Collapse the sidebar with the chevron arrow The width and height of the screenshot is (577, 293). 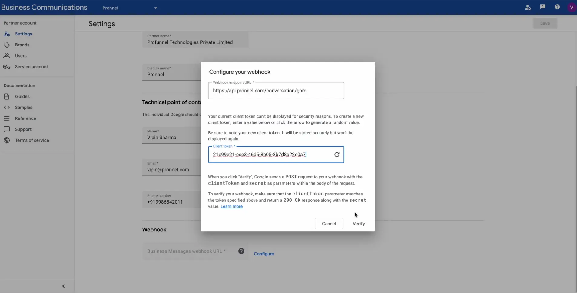tap(63, 286)
